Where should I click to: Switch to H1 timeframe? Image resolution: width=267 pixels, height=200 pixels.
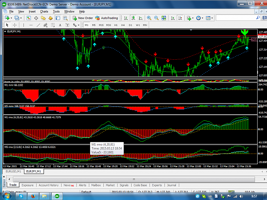tap(116, 25)
